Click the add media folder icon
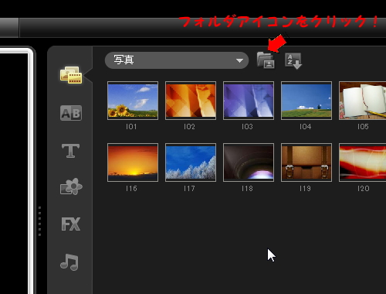 (x=266, y=60)
